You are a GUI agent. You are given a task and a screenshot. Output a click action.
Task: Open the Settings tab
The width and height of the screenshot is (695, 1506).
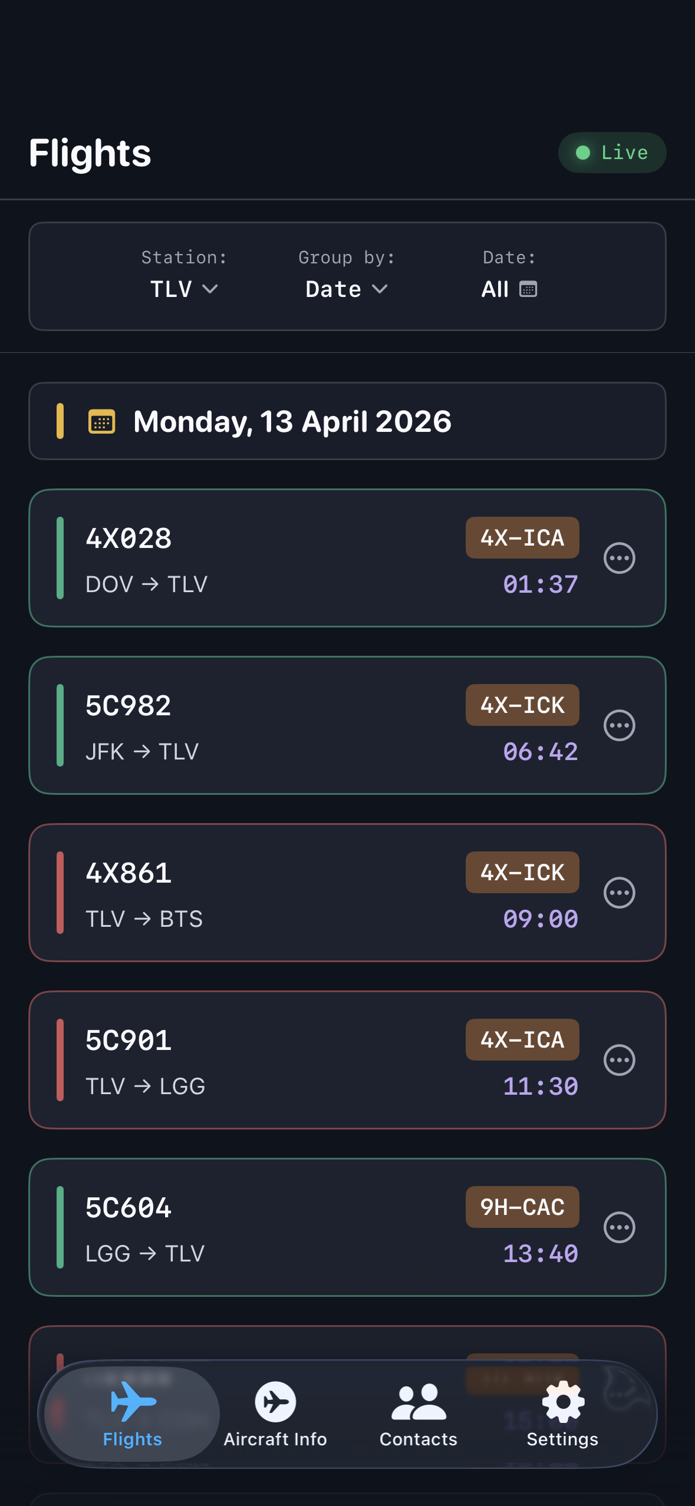(562, 1414)
